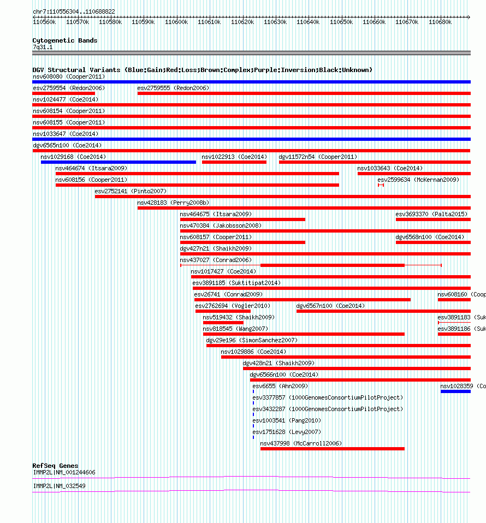Click the small esv2599634 (McKernan2009) marker
Viewport: 486px width, 523px height.
click(x=381, y=185)
